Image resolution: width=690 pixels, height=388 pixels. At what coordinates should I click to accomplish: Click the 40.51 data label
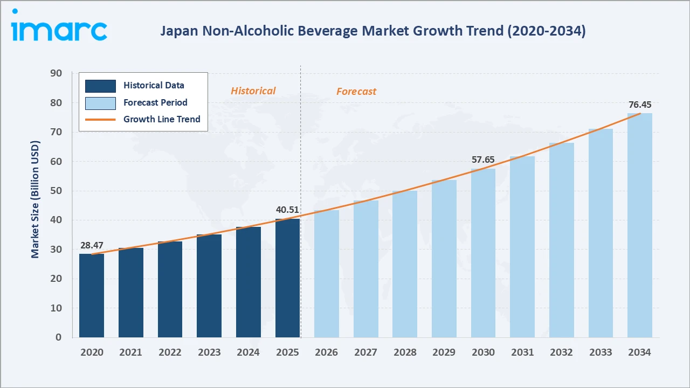287,210
